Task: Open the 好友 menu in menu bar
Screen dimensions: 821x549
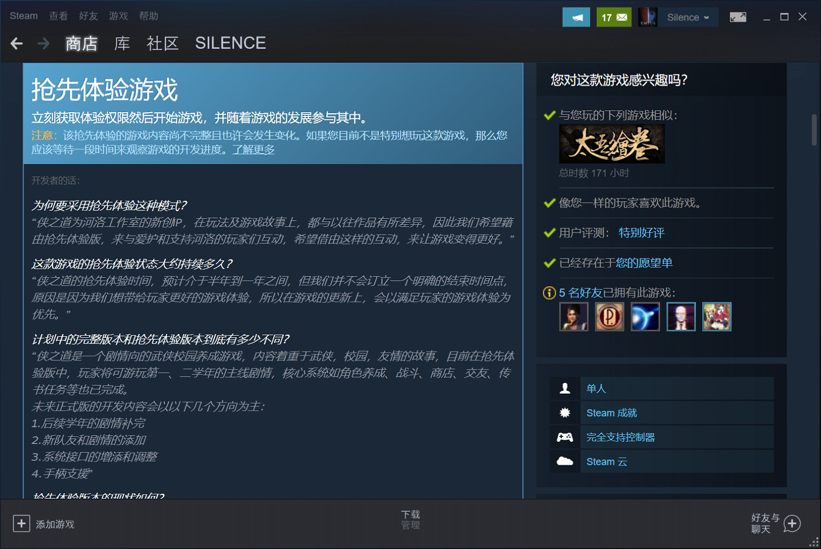Action: (x=88, y=16)
